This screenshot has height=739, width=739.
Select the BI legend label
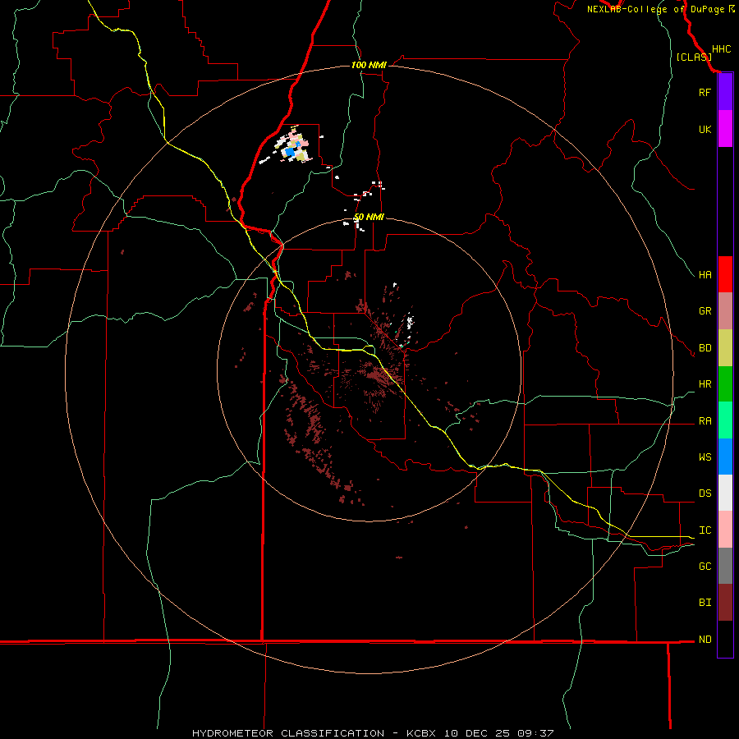(705, 603)
